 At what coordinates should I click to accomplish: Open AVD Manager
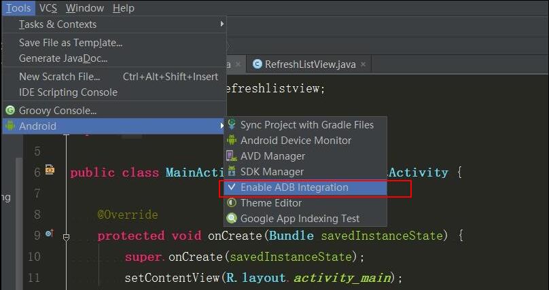click(x=305, y=156)
